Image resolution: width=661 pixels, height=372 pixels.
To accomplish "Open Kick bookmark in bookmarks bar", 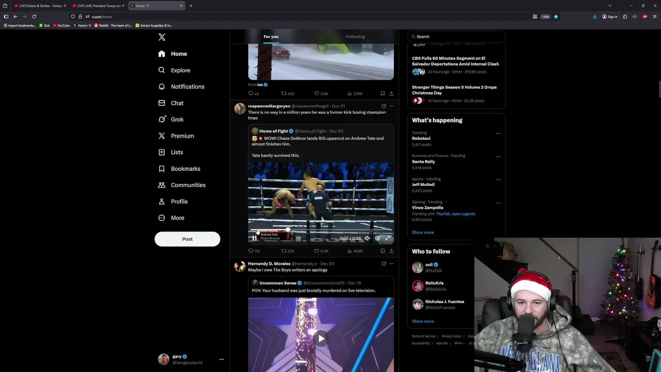I will (x=44, y=25).
